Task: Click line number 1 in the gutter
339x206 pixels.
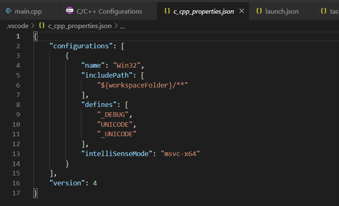Action: point(18,36)
